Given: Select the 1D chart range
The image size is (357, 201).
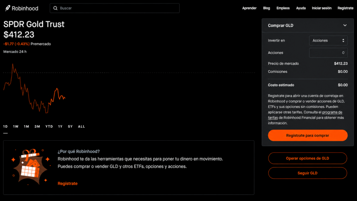Looking at the screenshot, I should pyautogui.click(x=6, y=126).
